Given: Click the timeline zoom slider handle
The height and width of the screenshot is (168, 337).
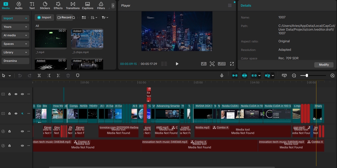Looking at the screenshot, I should click(307, 75).
